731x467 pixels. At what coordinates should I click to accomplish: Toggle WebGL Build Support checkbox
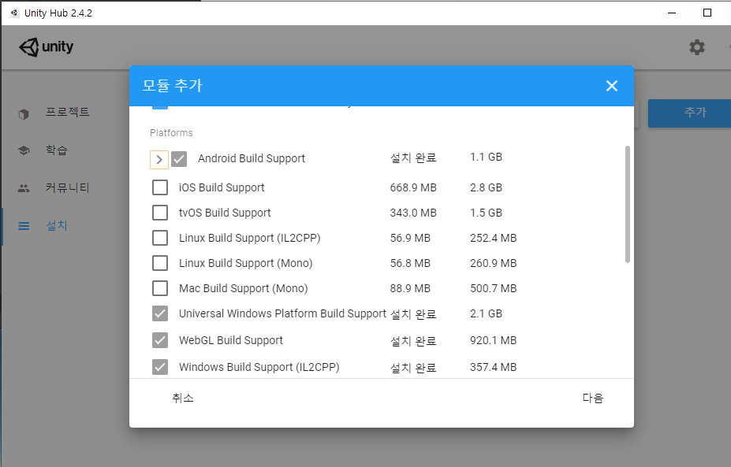pos(160,340)
